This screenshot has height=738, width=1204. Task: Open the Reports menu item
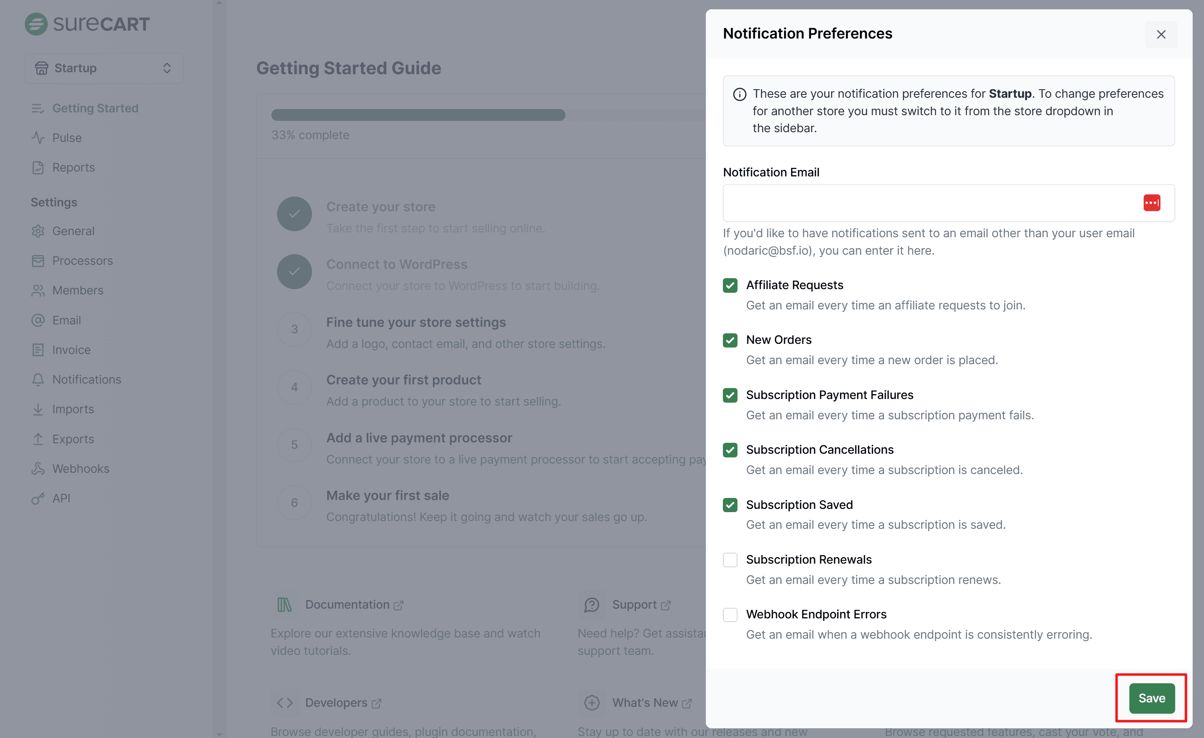coord(73,167)
